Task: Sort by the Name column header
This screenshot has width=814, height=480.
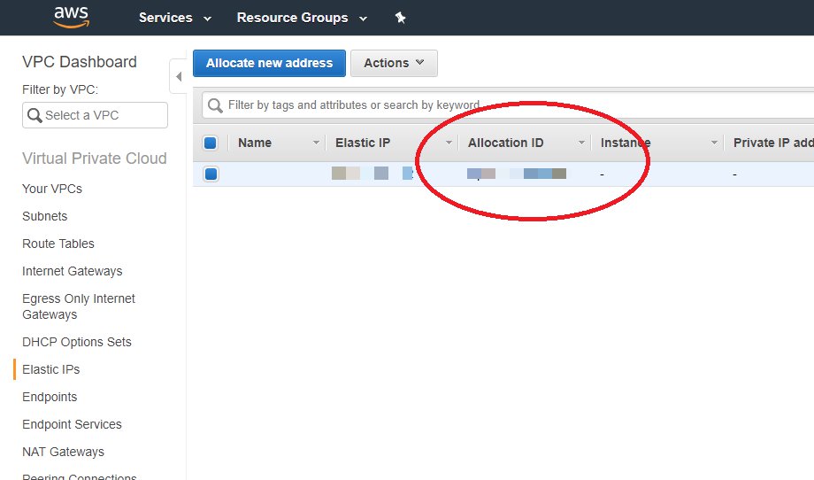Action: pyautogui.click(x=255, y=143)
